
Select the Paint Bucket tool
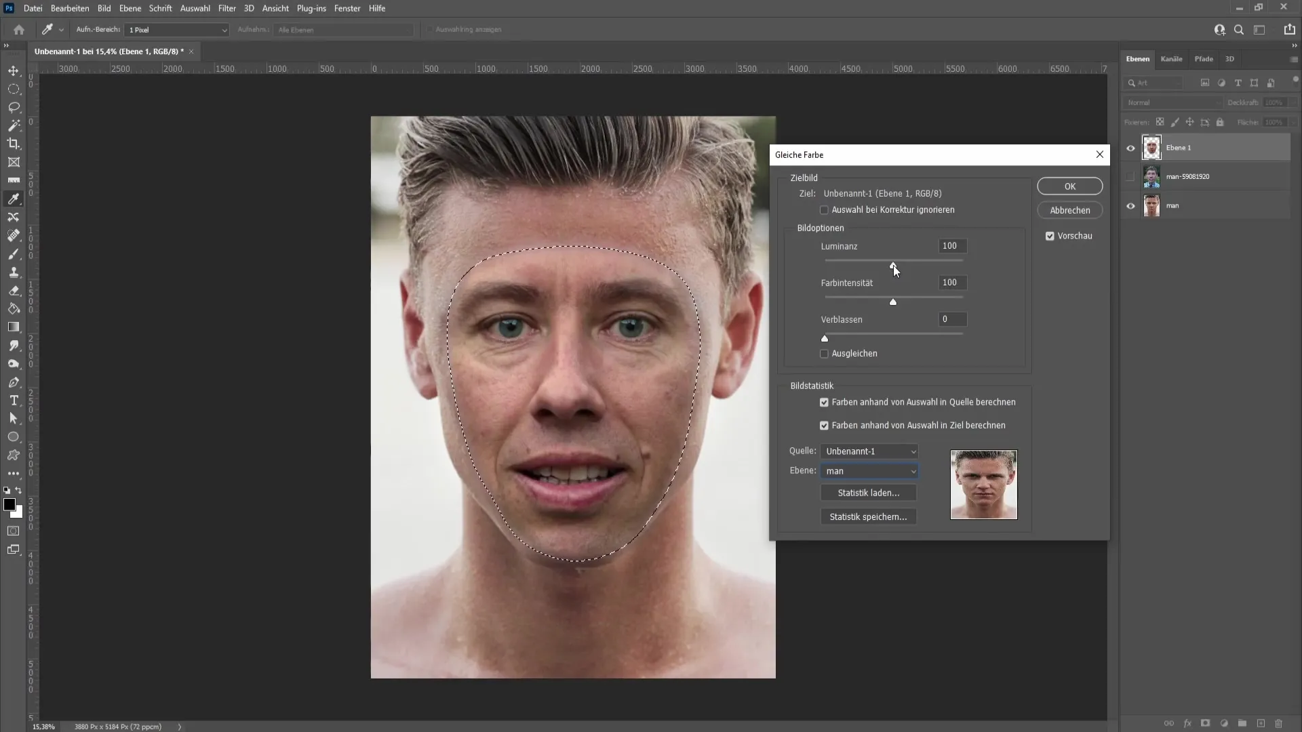(x=14, y=308)
